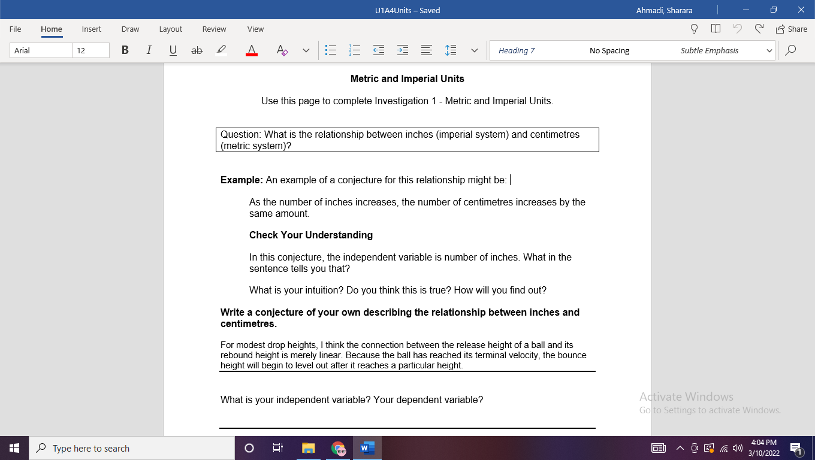Screen dimensions: 815x460
Task: Switch to the Insert tab
Action: coord(92,29)
